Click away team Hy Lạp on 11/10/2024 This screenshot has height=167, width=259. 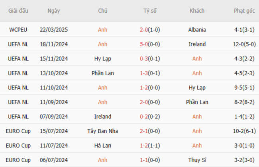coord(197,88)
